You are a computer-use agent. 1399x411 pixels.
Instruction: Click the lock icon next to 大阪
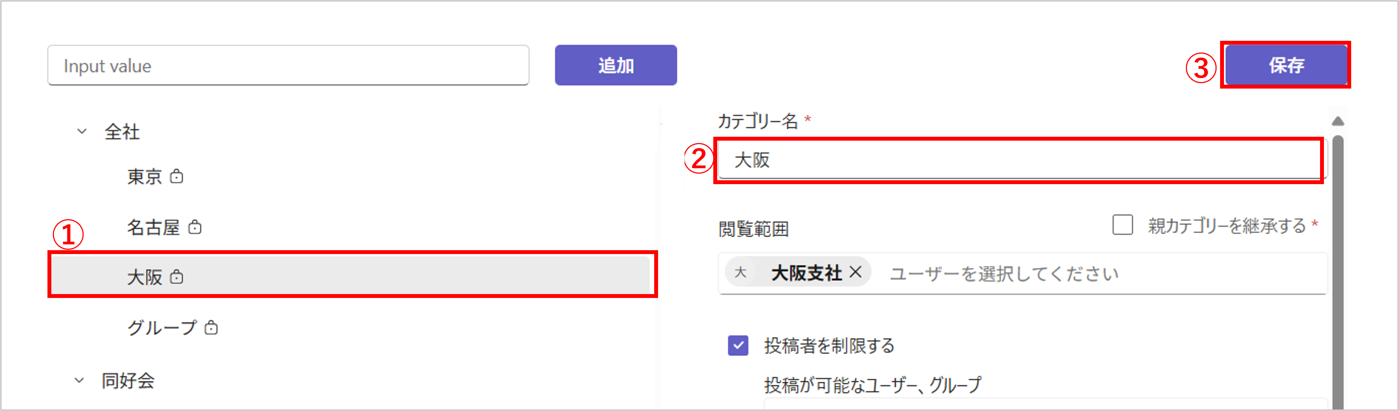pyautogui.click(x=177, y=277)
